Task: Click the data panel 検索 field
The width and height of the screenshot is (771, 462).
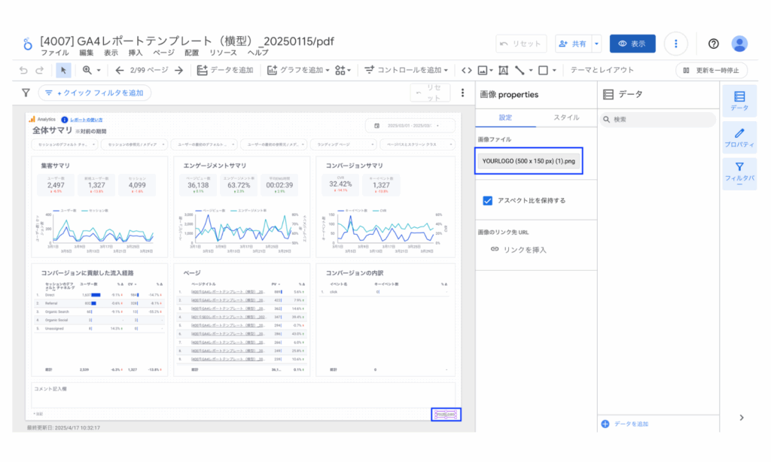Action: pos(657,120)
